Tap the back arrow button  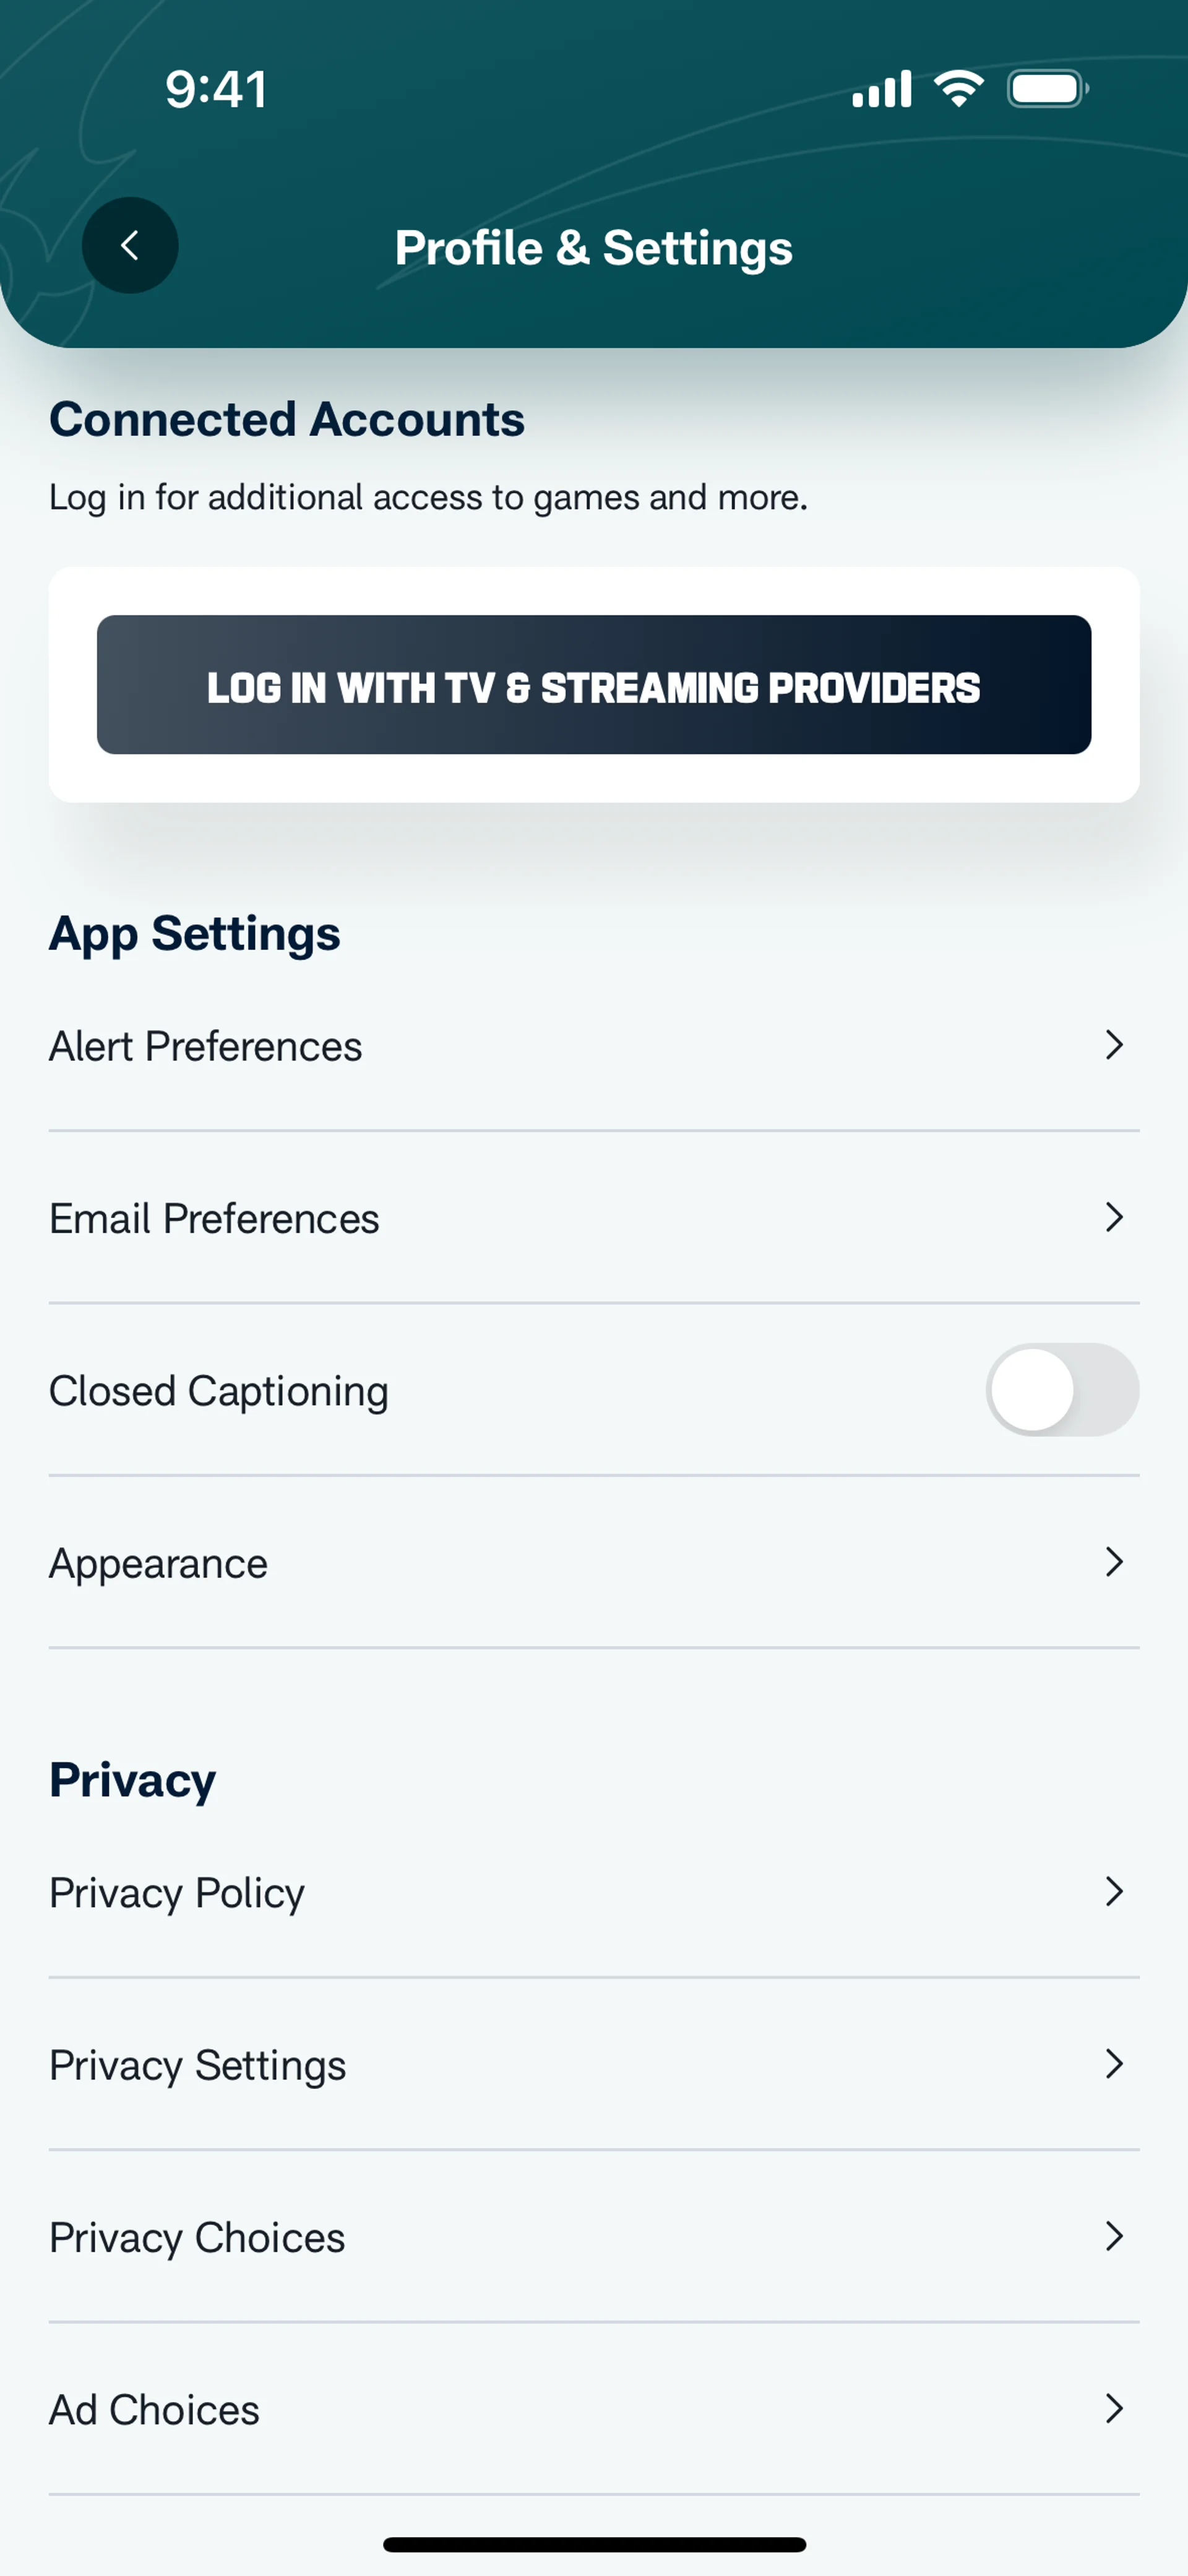(130, 245)
